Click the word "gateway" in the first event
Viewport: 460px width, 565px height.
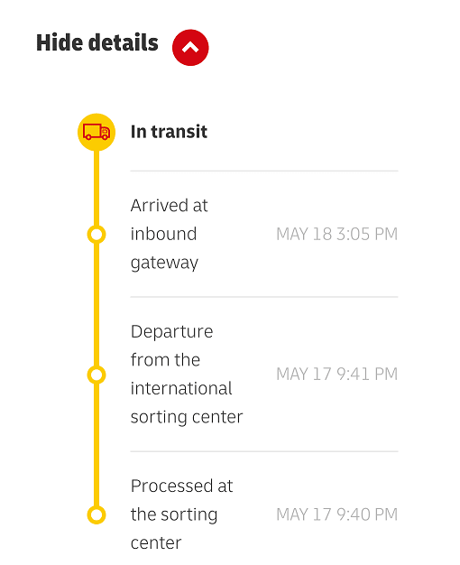click(164, 263)
